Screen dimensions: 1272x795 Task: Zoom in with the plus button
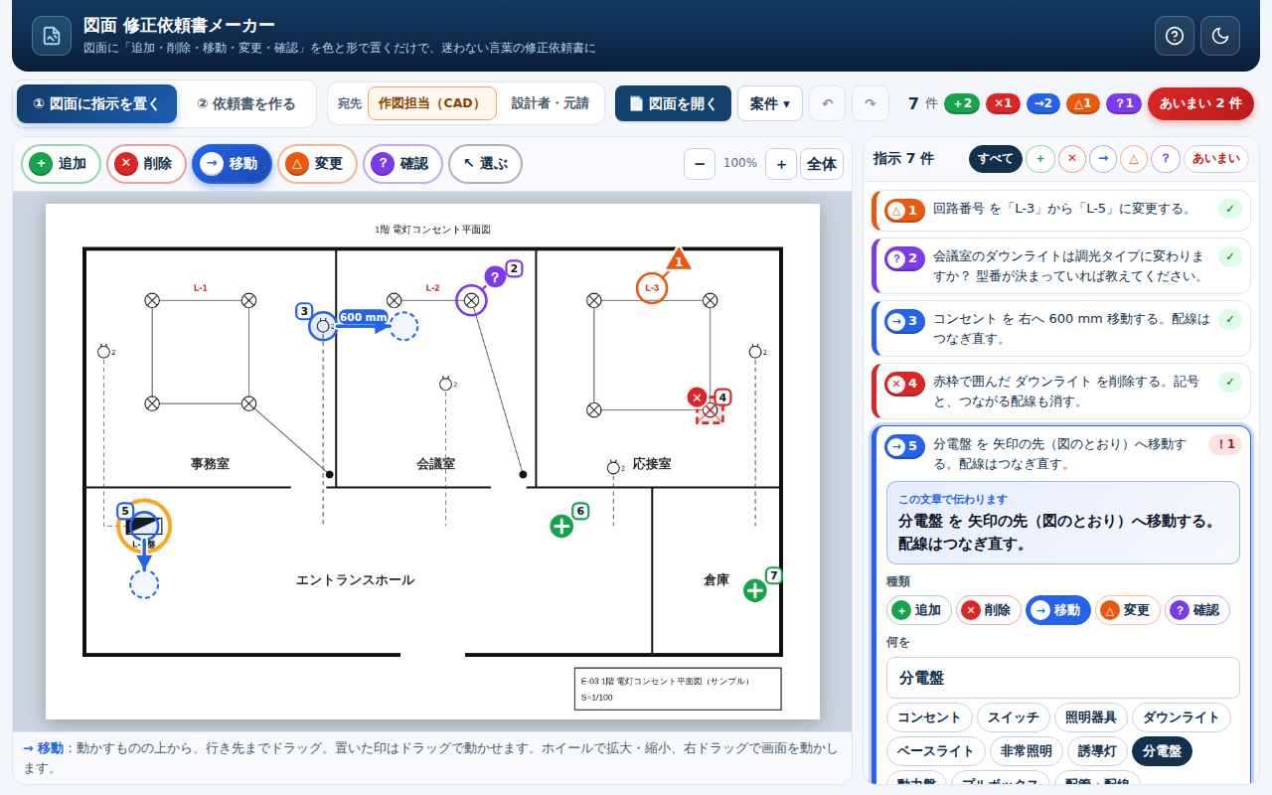coord(781,164)
